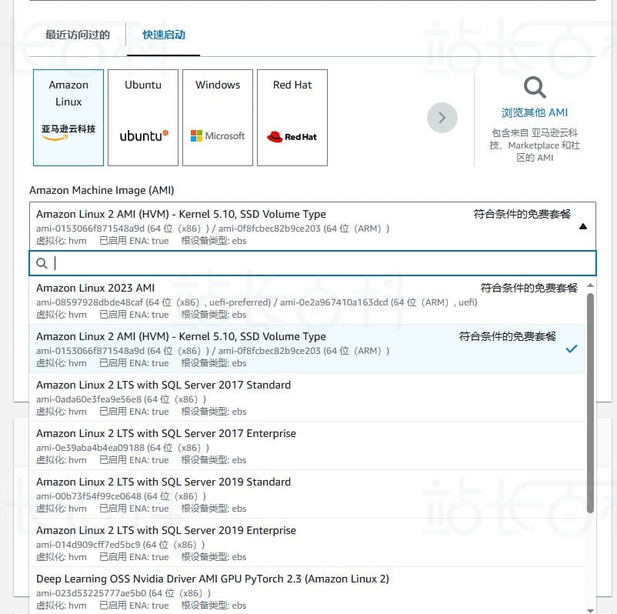Click the search icon inside the AMI search box
Viewport: 617px width, 614px height.
[42, 263]
